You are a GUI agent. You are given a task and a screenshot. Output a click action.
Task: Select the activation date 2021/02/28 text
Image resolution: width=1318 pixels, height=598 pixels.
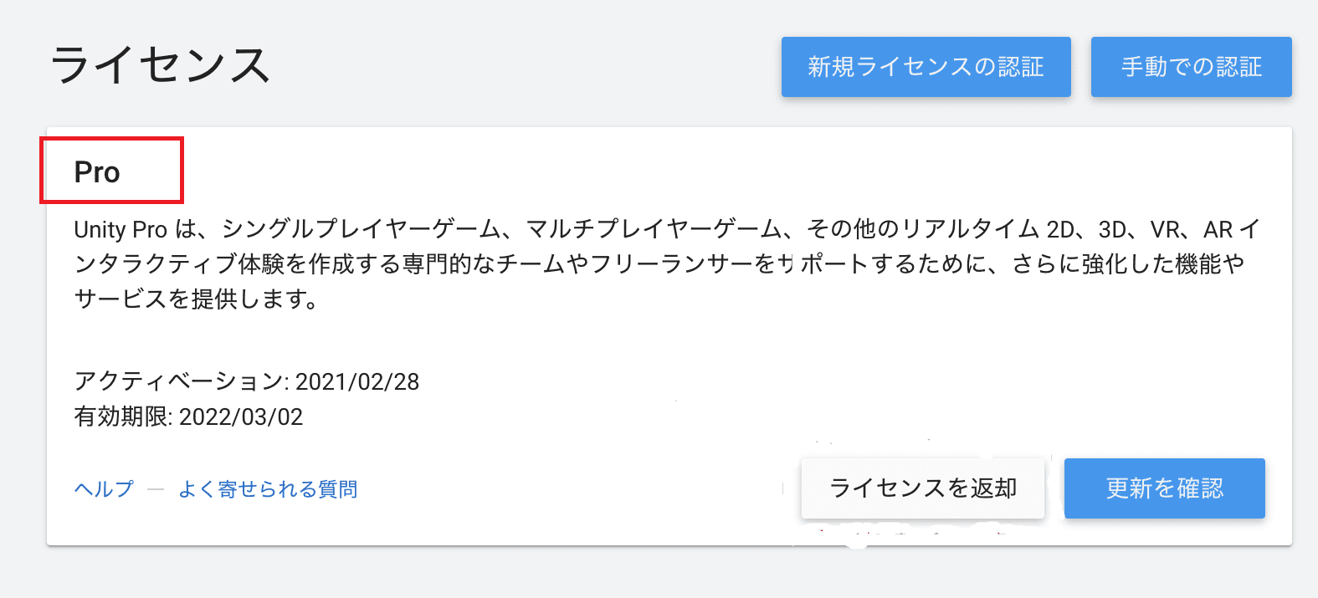pyautogui.click(x=248, y=381)
